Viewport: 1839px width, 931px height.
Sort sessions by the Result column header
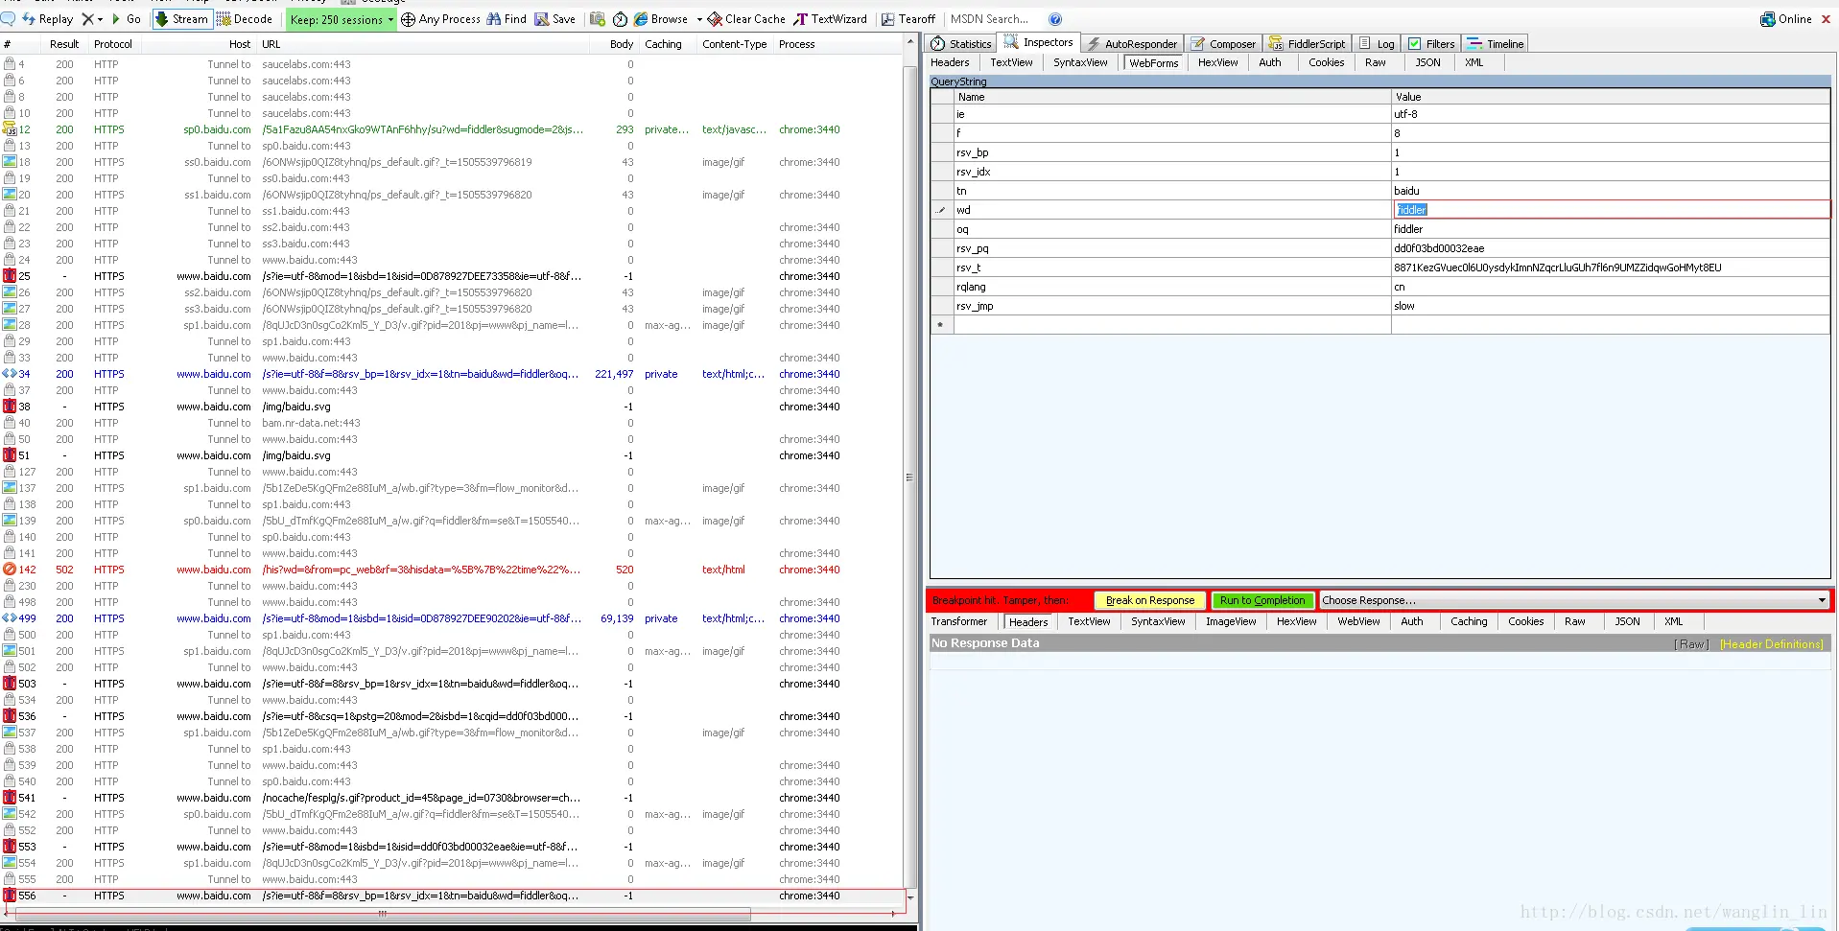[x=64, y=44]
